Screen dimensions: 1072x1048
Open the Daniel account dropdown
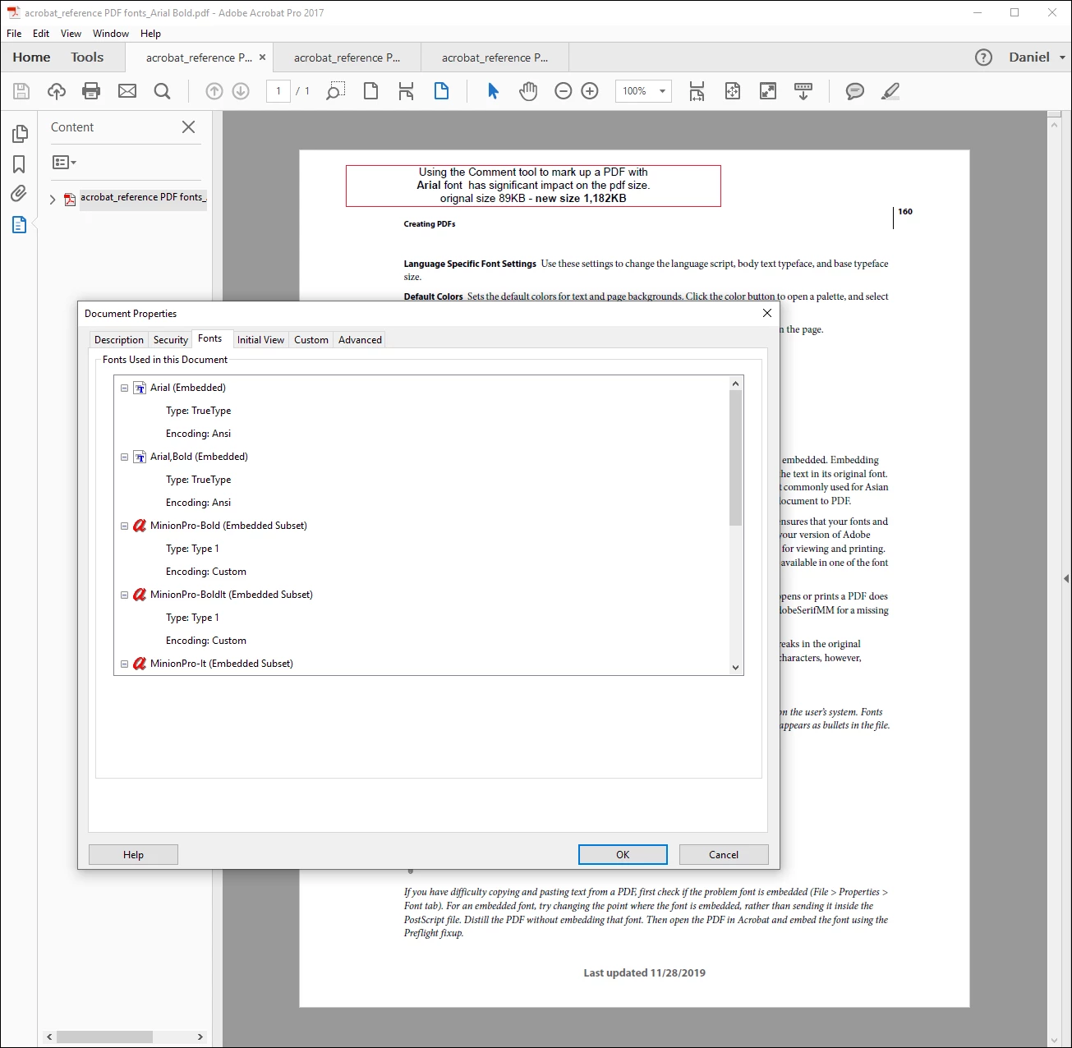1037,57
